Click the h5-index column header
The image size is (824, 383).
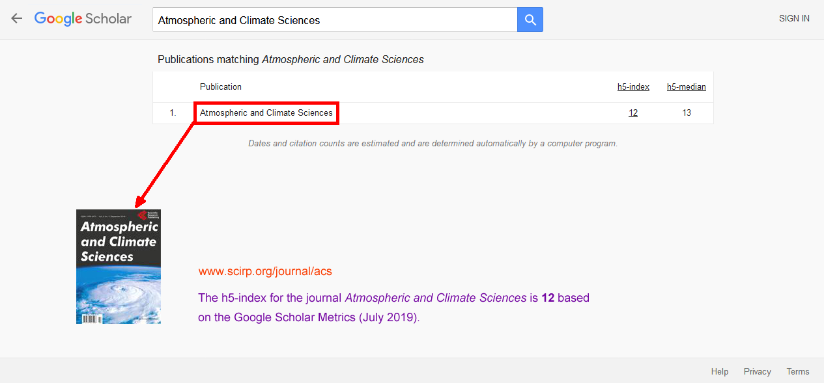tap(633, 87)
